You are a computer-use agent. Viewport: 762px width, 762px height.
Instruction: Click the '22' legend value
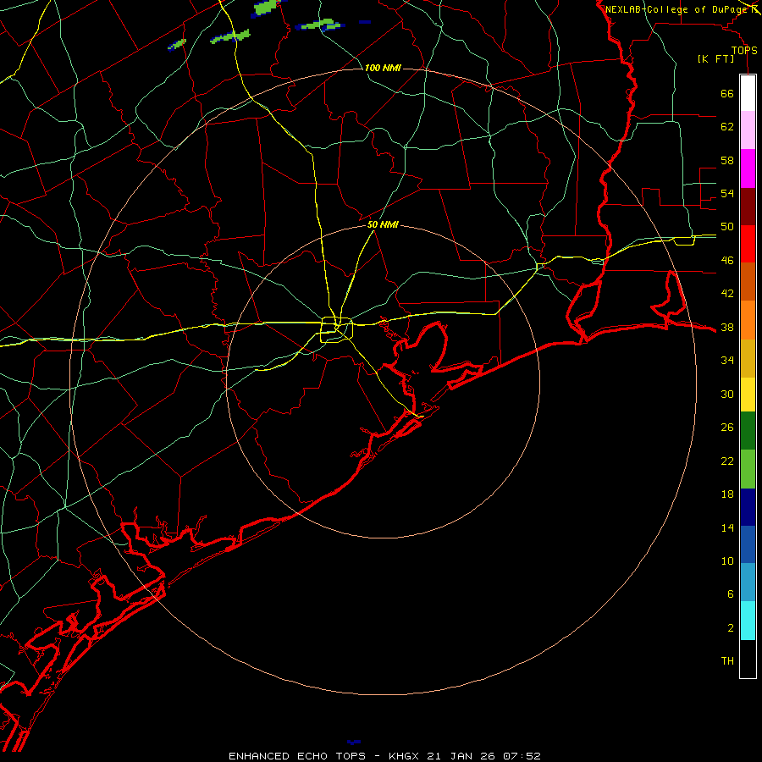click(727, 461)
